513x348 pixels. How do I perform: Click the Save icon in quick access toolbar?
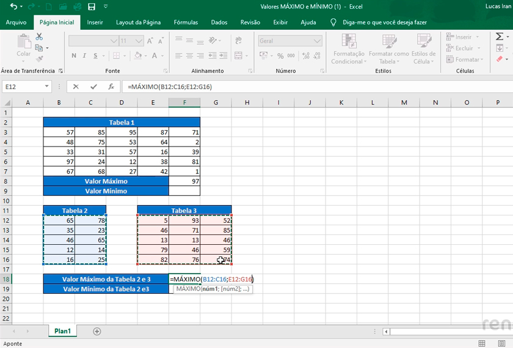[92, 7]
